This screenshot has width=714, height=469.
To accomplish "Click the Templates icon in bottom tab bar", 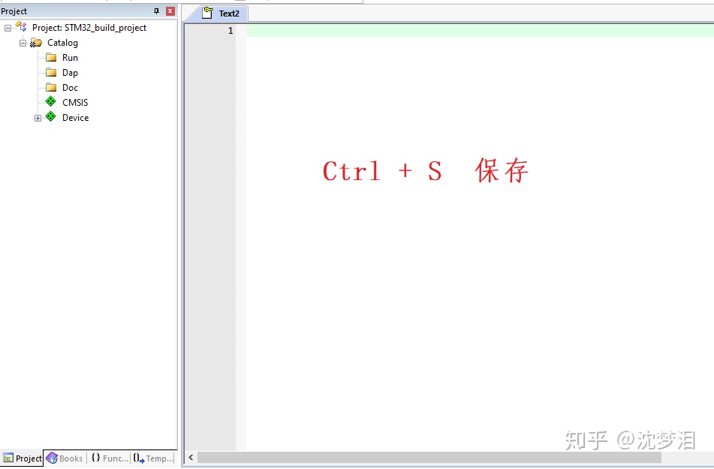I will [x=139, y=458].
